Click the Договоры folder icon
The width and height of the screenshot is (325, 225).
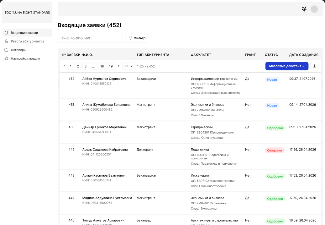click(x=7, y=50)
